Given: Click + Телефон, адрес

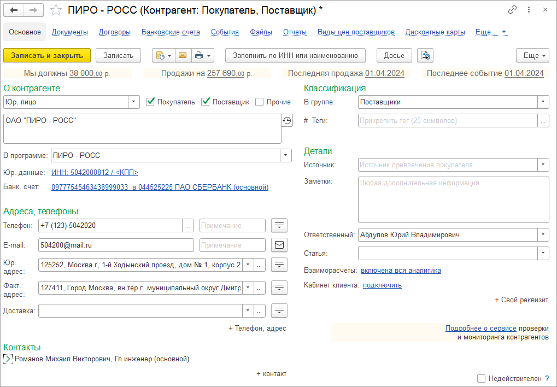Looking at the screenshot, I should (x=257, y=329).
